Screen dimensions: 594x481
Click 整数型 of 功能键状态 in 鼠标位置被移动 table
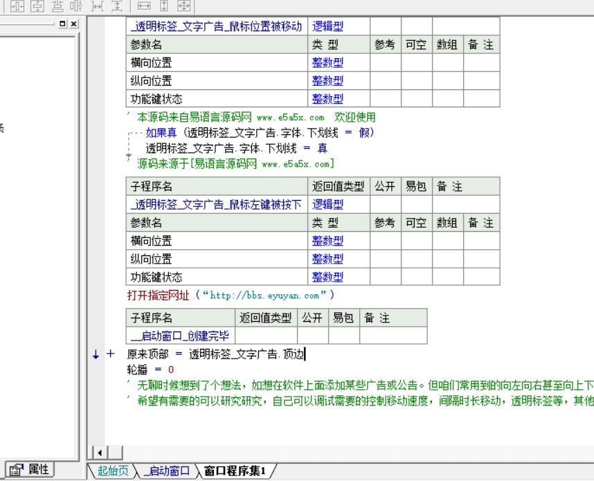click(327, 99)
